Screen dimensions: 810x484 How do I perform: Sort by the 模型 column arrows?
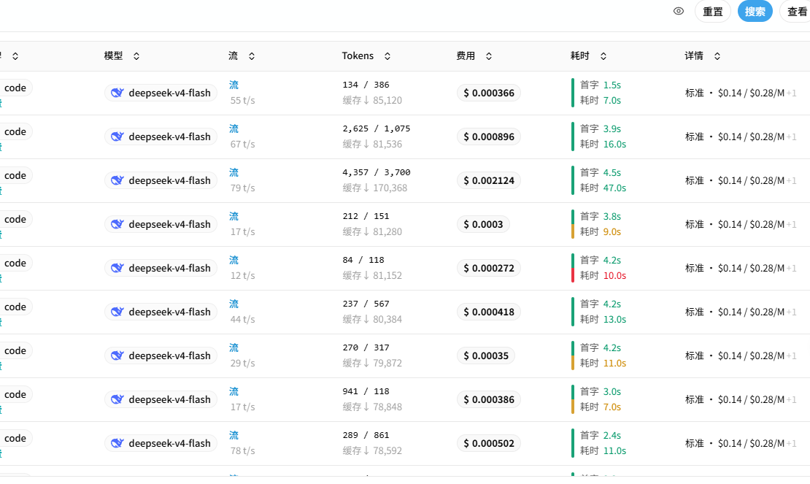tap(136, 55)
